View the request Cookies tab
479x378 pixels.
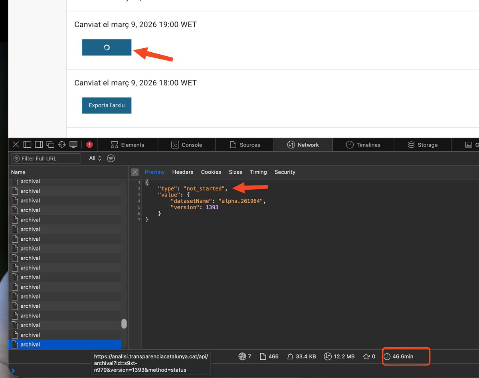tap(211, 172)
